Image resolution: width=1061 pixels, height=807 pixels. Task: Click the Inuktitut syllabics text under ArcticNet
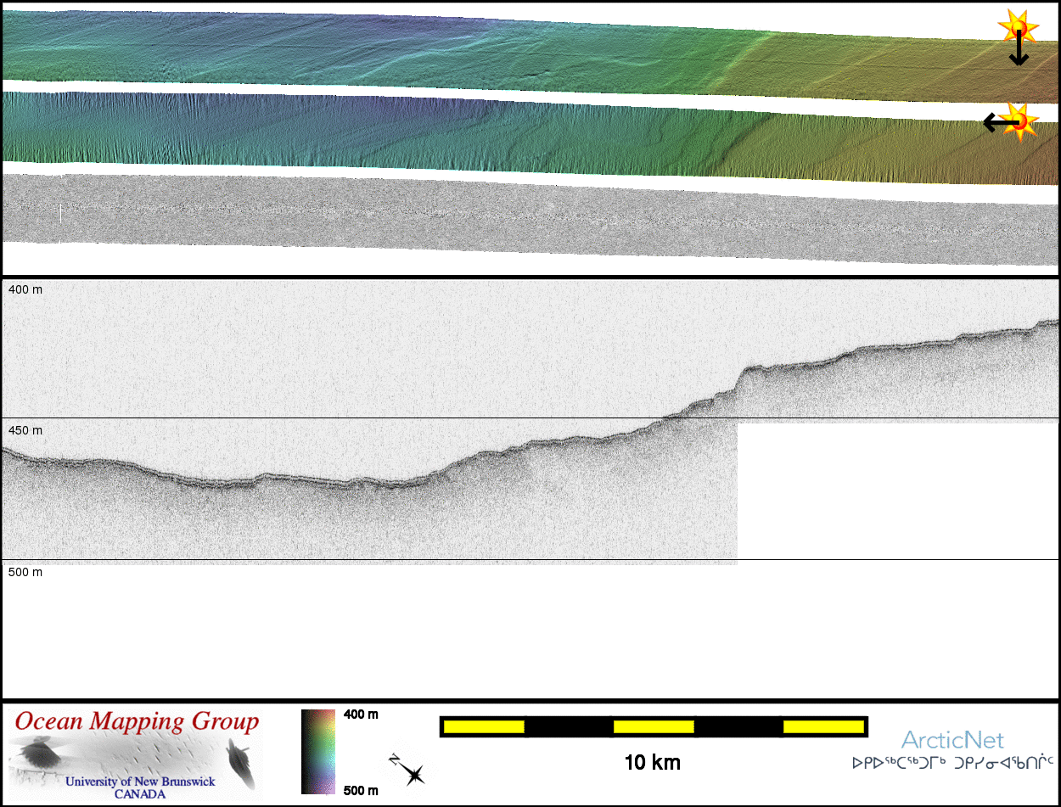pyautogui.click(x=952, y=763)
